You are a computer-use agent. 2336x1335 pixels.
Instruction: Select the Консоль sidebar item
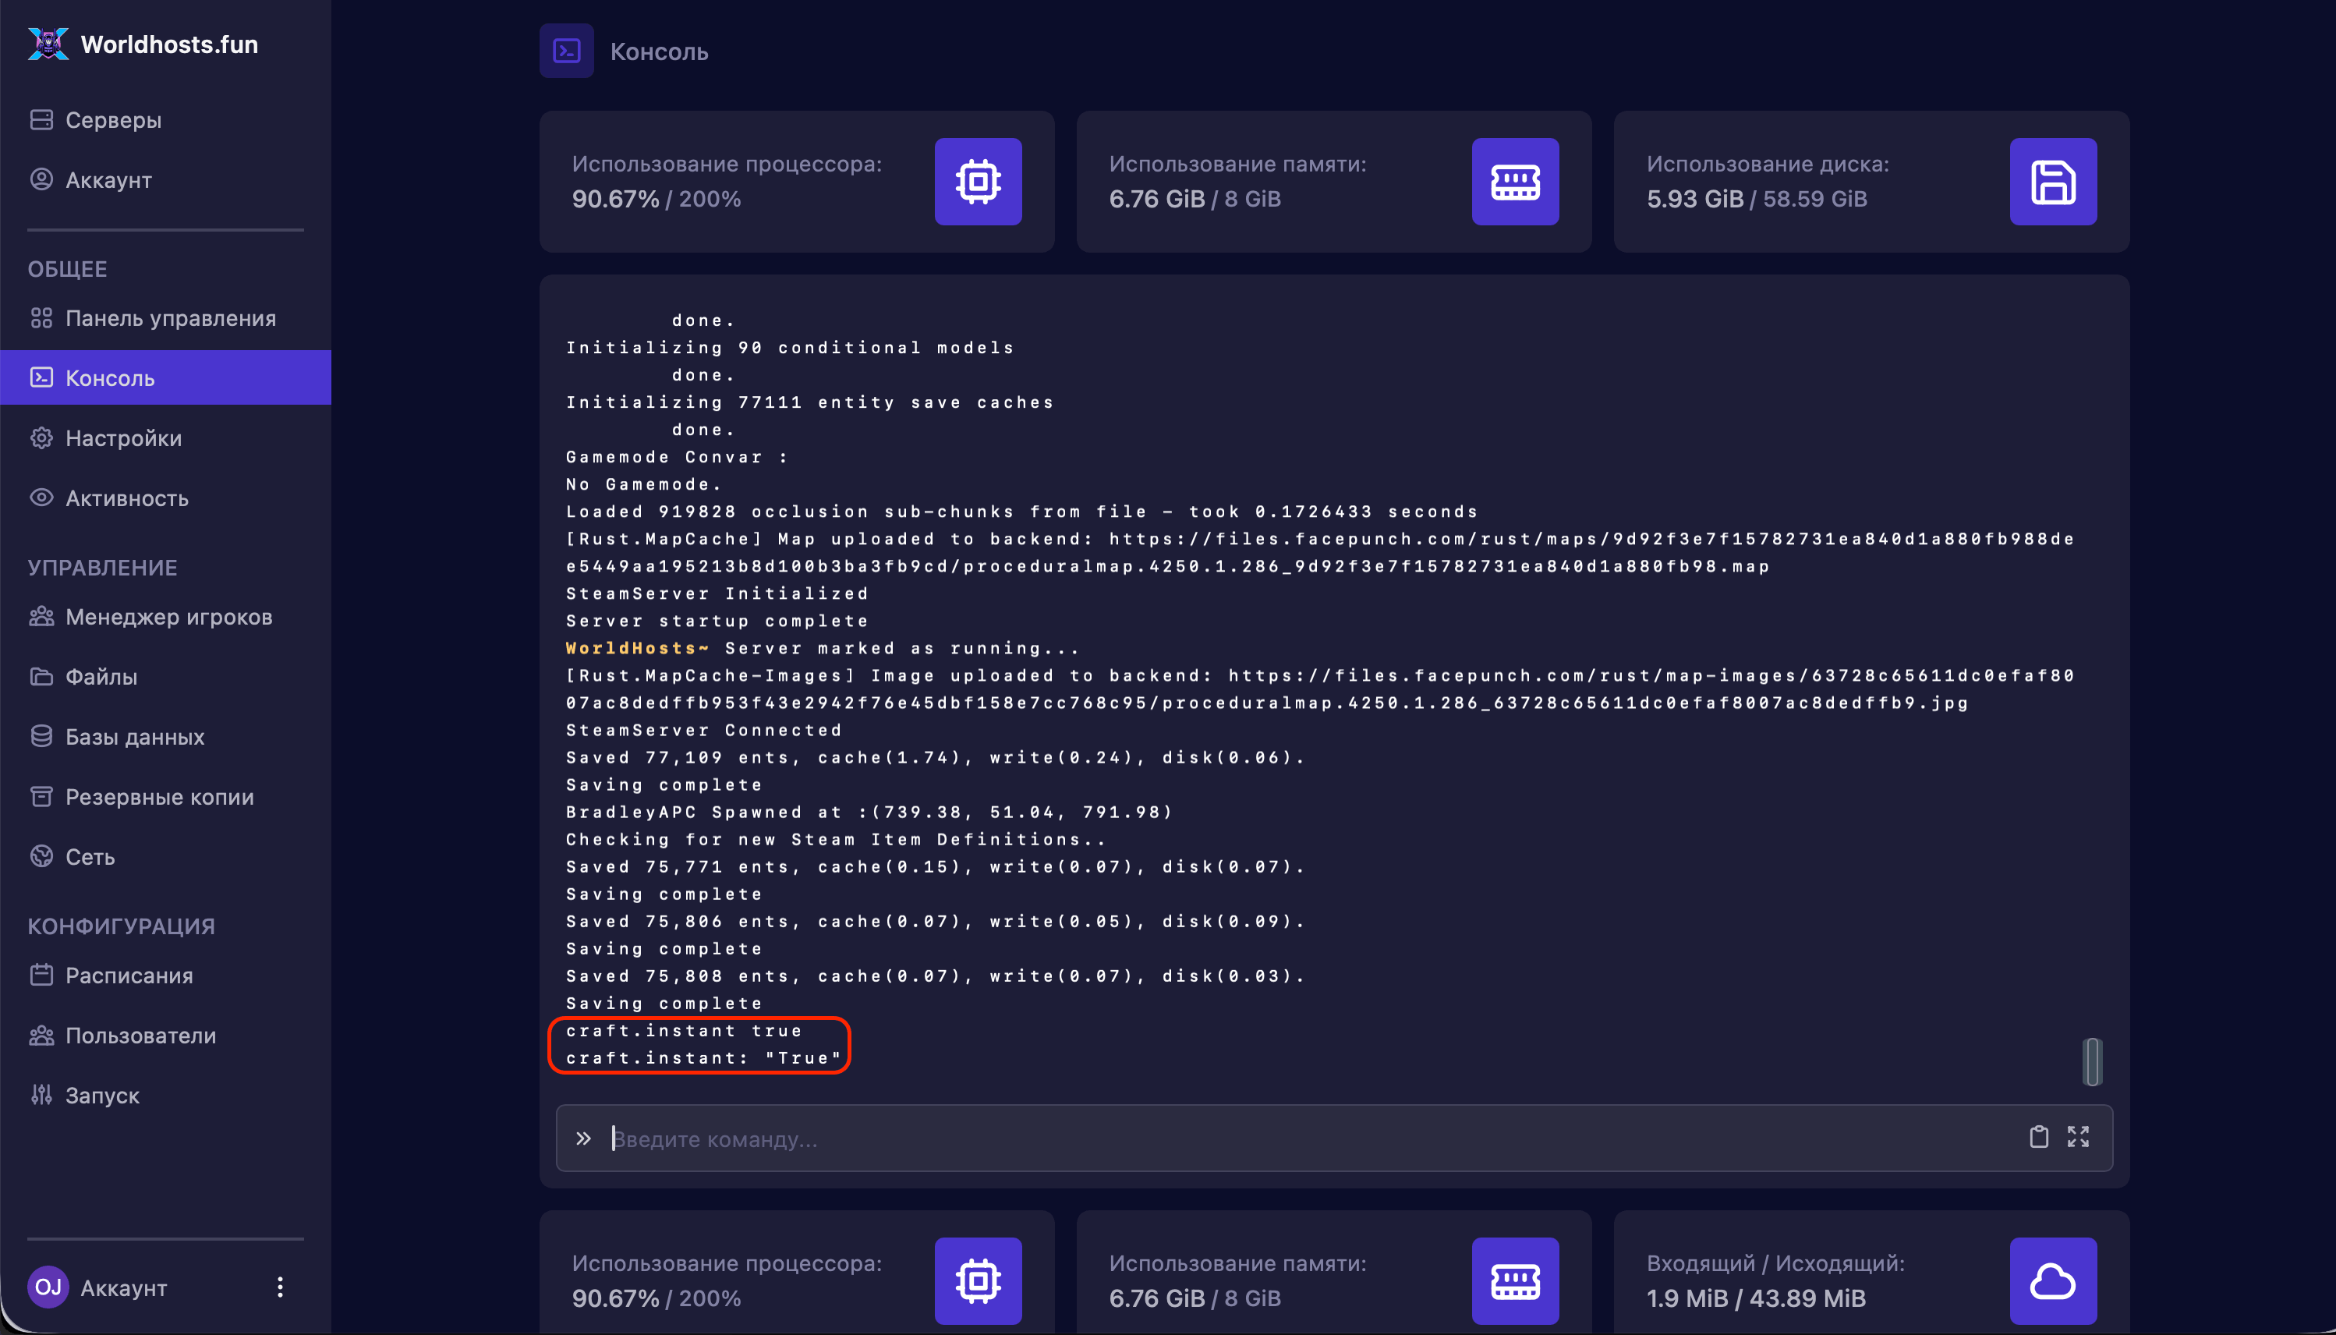point(165,377)
